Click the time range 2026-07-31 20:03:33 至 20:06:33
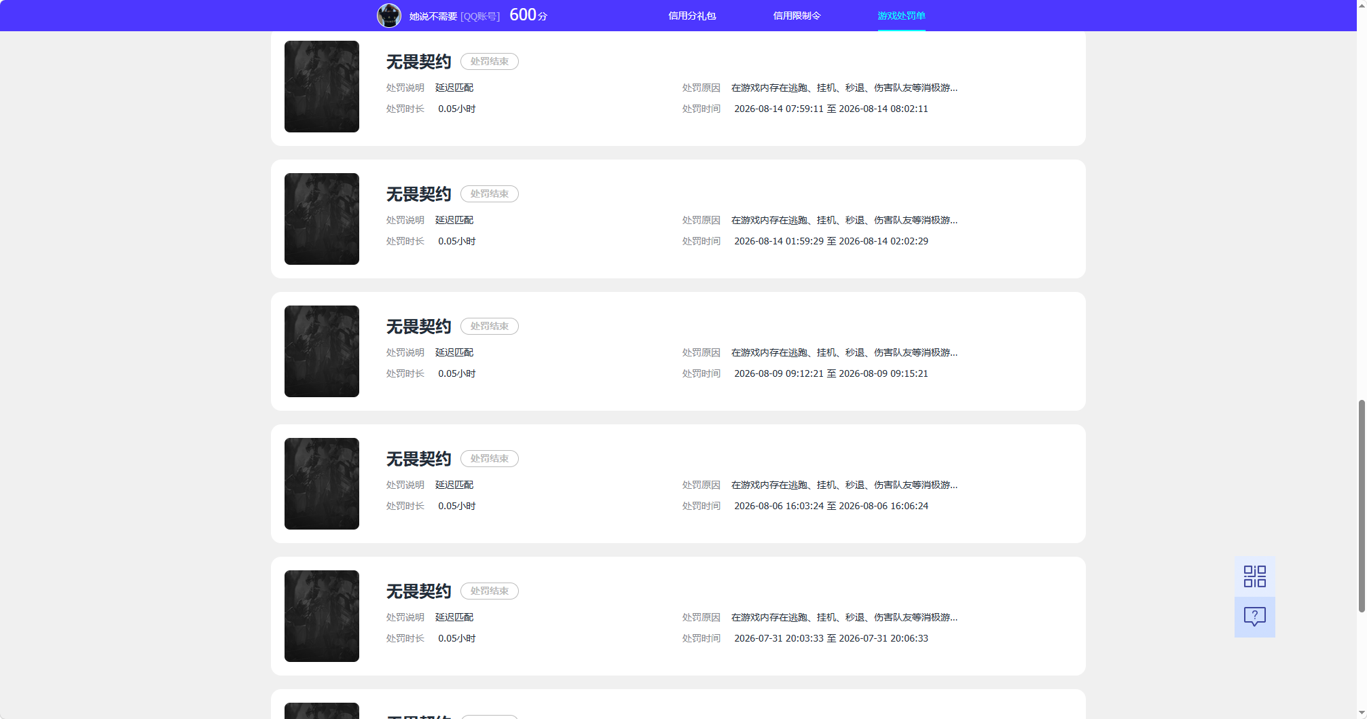1367x719 pixels. 831,638
